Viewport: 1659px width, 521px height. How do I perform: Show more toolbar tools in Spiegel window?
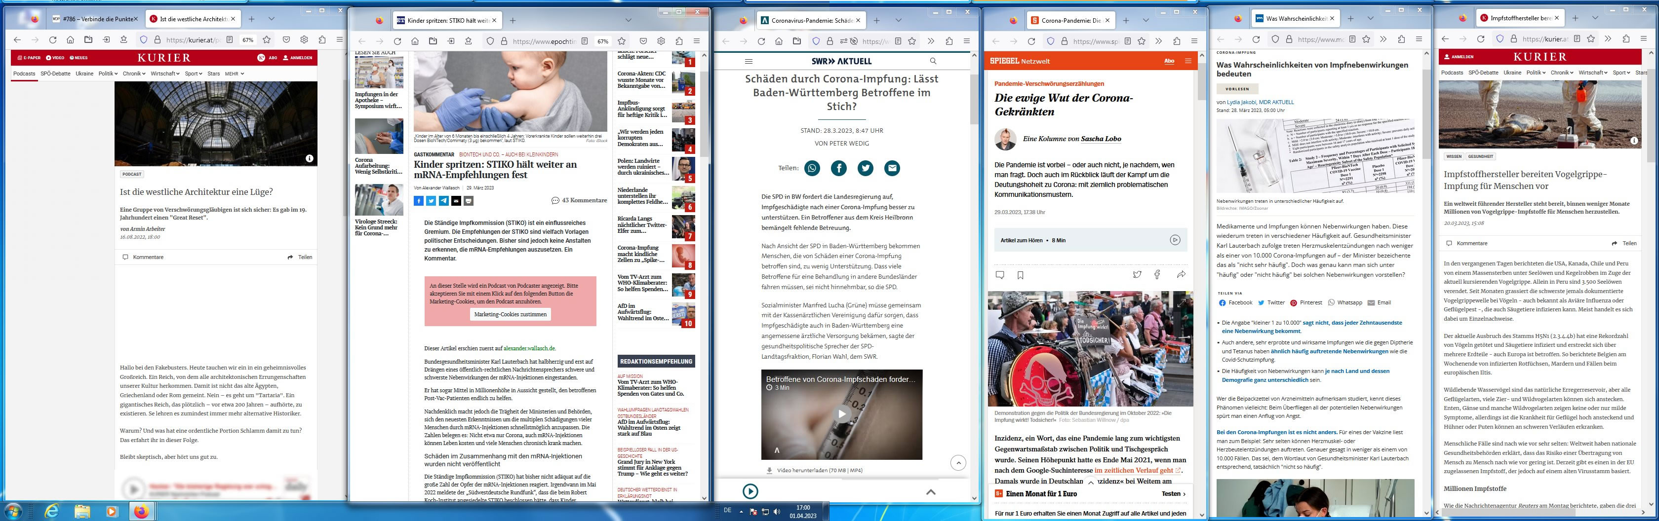point(1159,41)
